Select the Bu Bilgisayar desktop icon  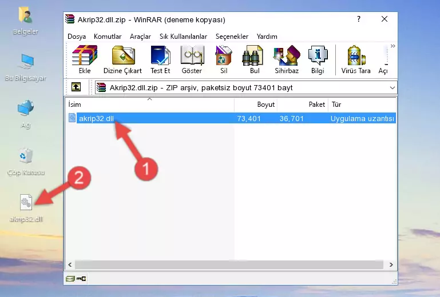tap(25, 67)
